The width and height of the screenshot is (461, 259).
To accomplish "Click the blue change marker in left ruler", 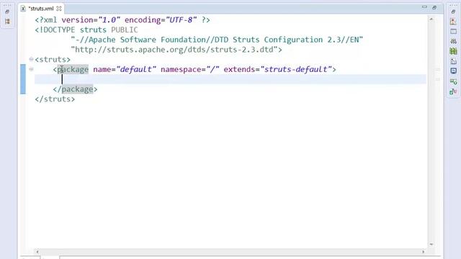I will coord(23,79).
